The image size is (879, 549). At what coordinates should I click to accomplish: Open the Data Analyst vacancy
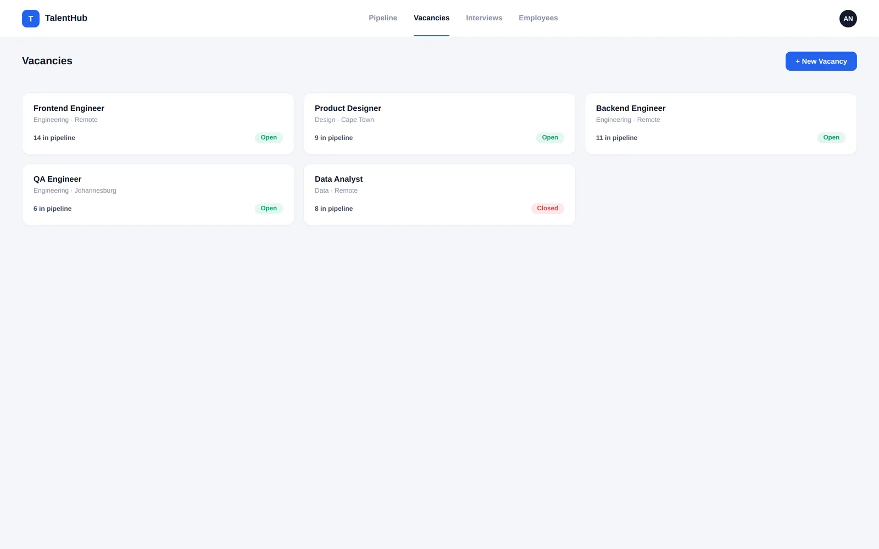(x=439, y=194)
